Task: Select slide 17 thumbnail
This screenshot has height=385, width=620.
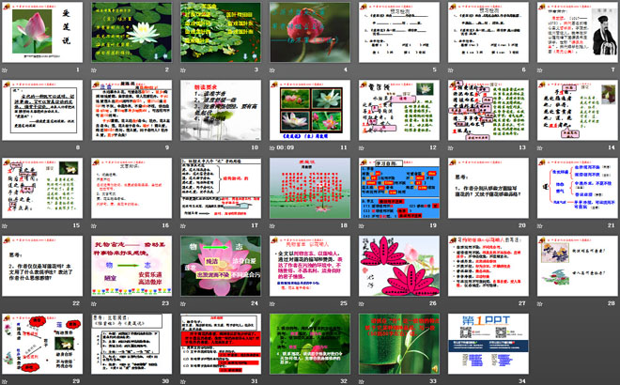Action: 221,188
